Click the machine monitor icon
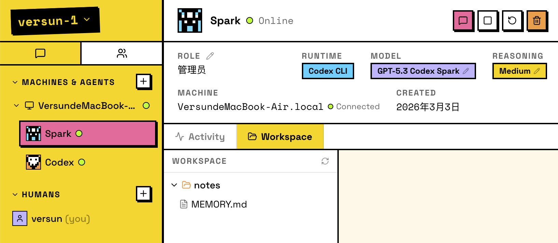The height and width of the screenshot is (243, 558). (29, 106)
